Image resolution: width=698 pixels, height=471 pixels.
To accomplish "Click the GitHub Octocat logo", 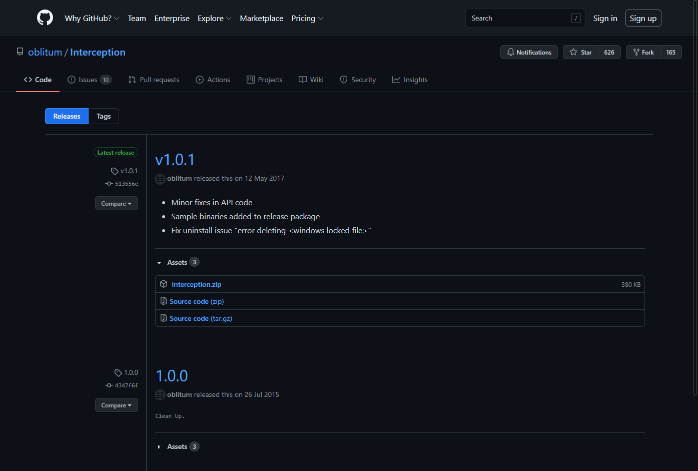I will [x=45, y=18].
